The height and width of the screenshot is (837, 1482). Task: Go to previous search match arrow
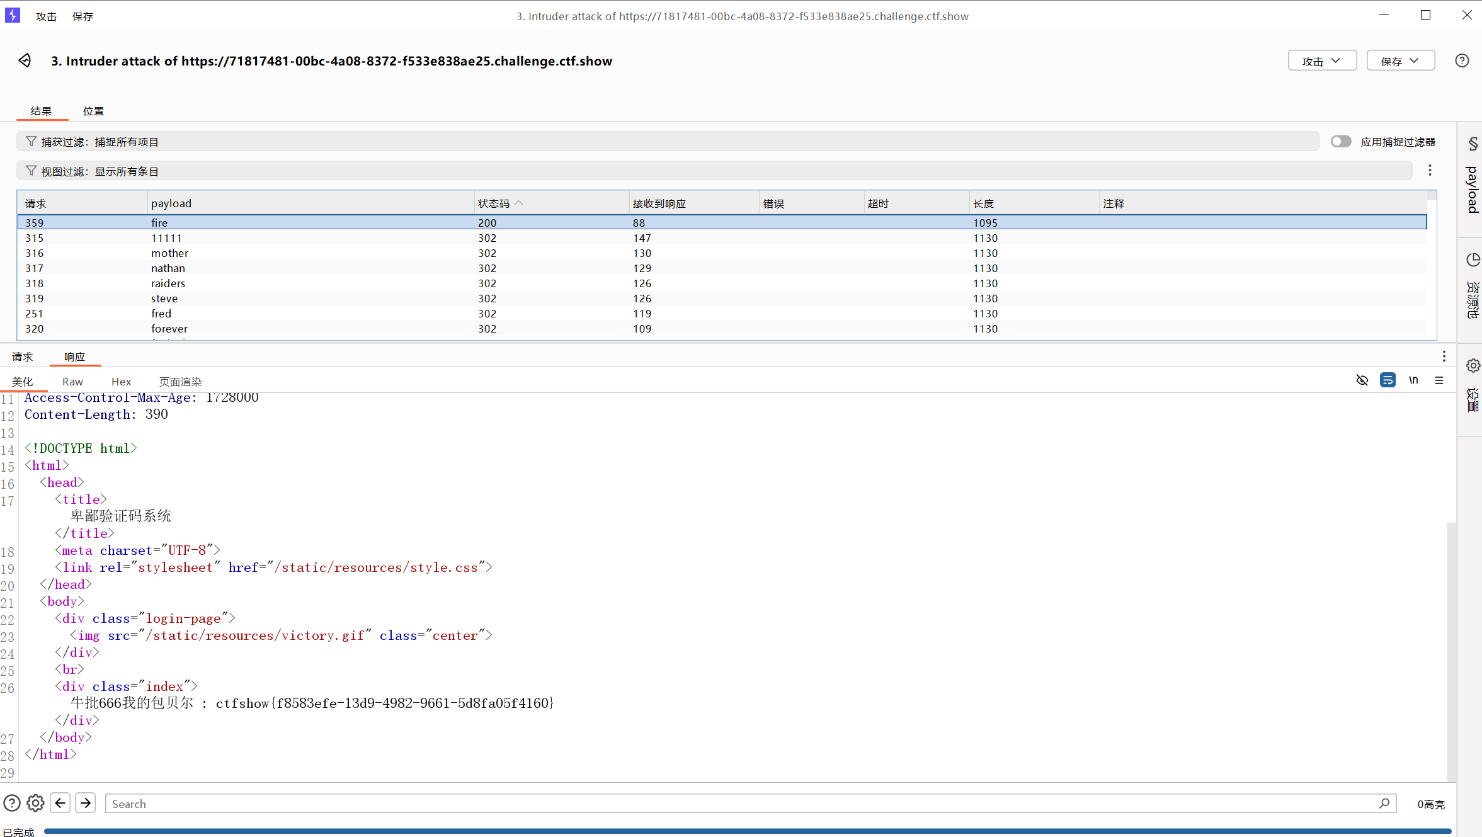point(60,803)
